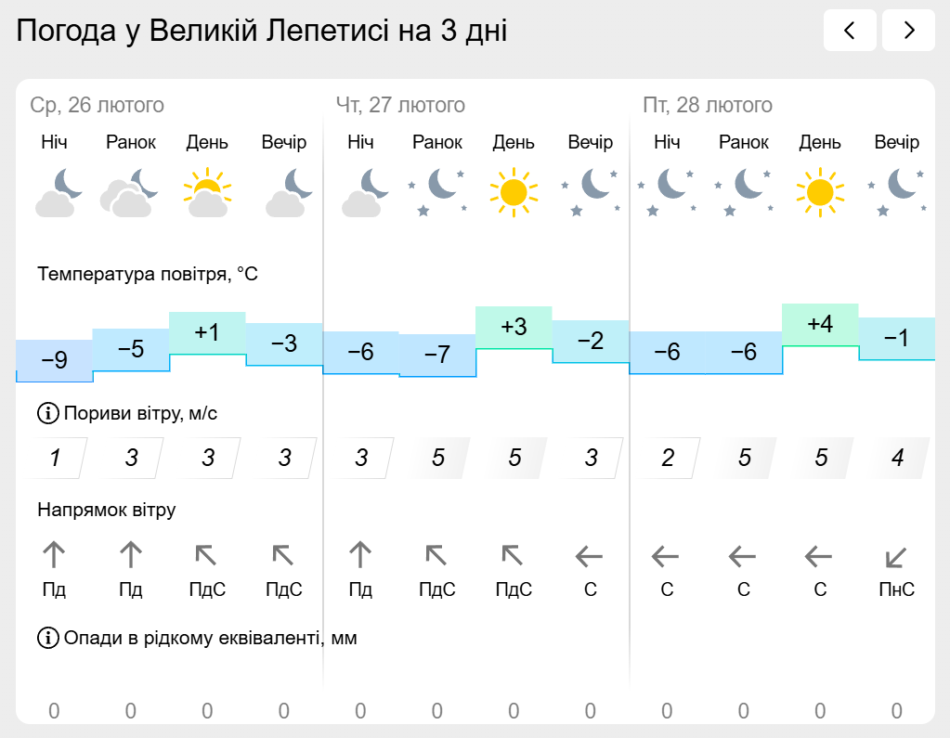Viewport: 950px width, 738px height.
Task: Open the Пт, 28 лютого day header
Action: (708, 105)
